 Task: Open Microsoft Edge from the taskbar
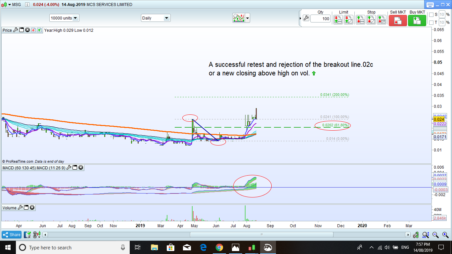(203, 247)
